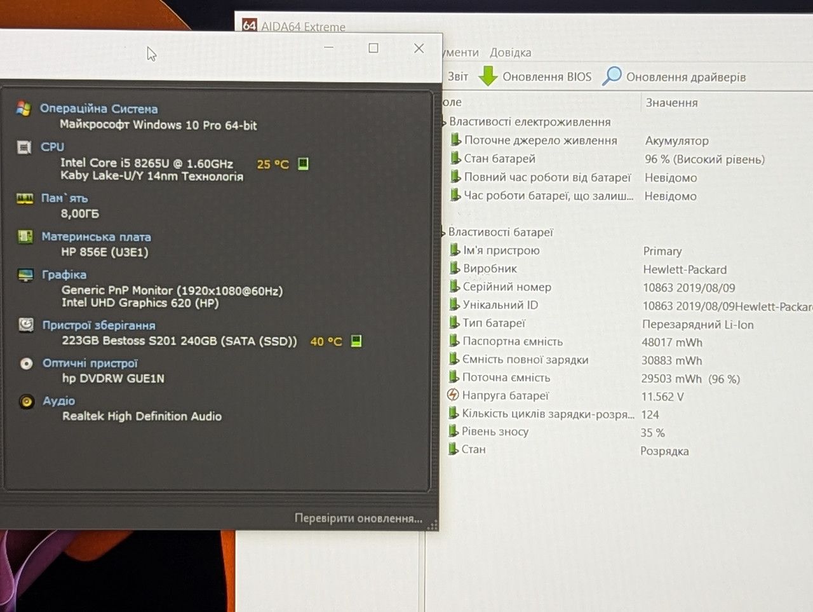The width and height of the screenshot is (813, 612).
Task: Click the 8,00ГБ memory value
Action: point(80,214)
